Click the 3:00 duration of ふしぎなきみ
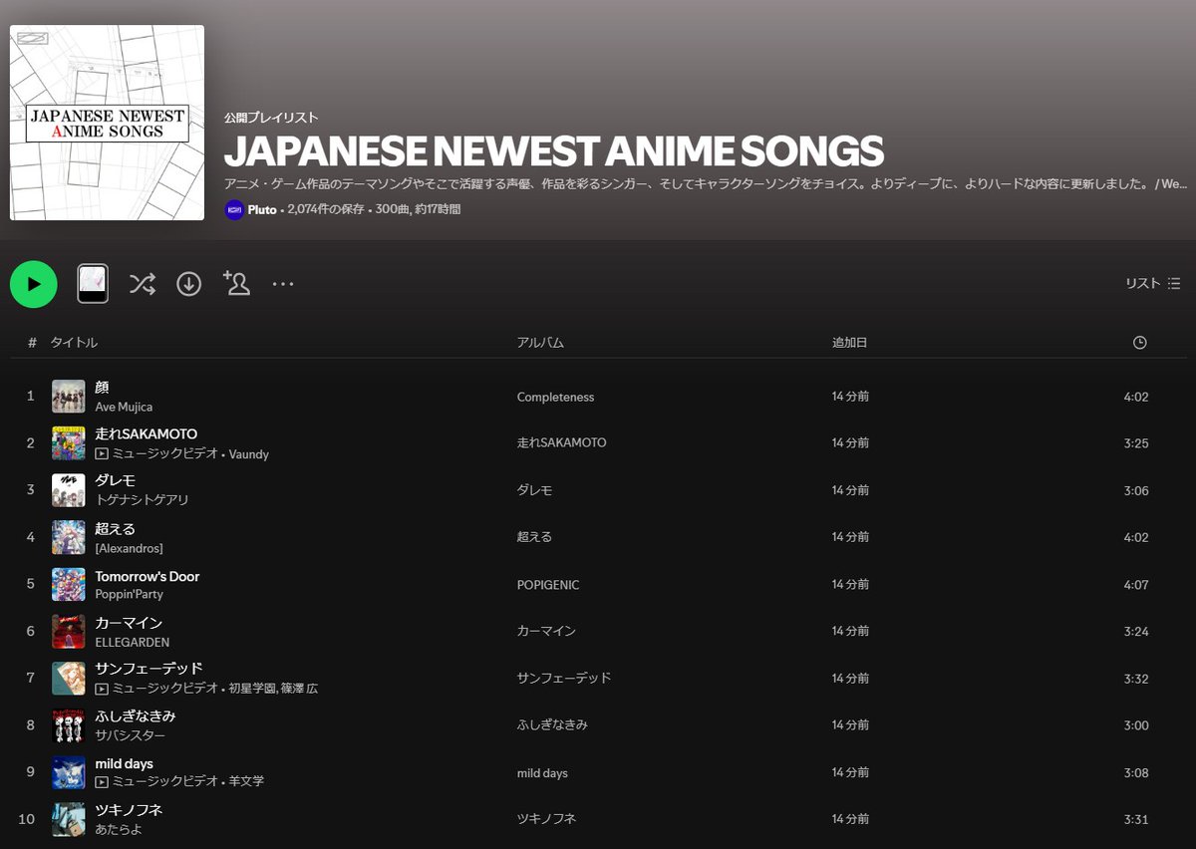The height and width of the screenshot is (849, 1196). [1136, 725]
